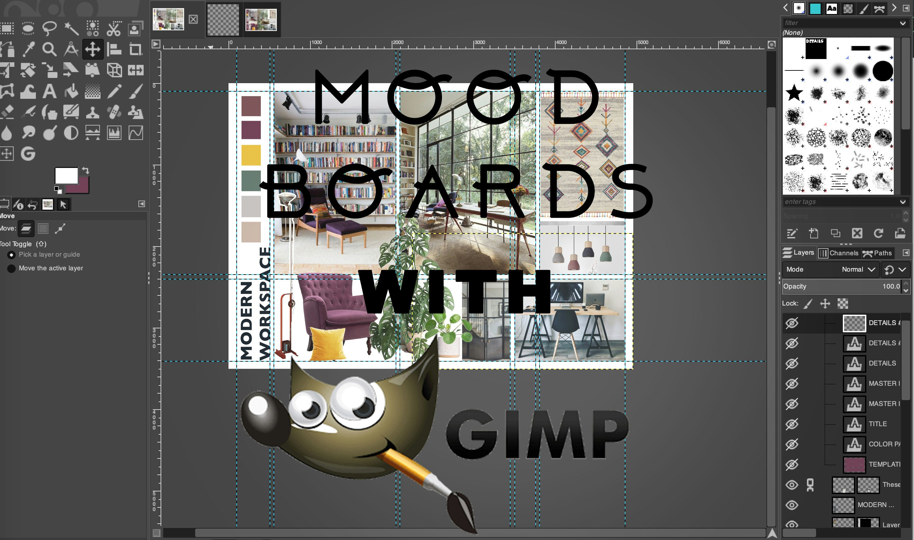The height and width of the screenshot is (540, 914).
Task: Hide the These layer
Action: (792, 485)
